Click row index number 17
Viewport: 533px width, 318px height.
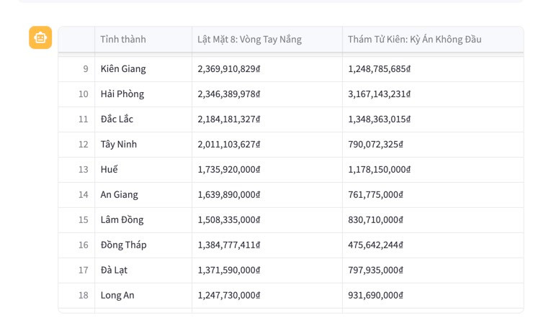[84, 270]
